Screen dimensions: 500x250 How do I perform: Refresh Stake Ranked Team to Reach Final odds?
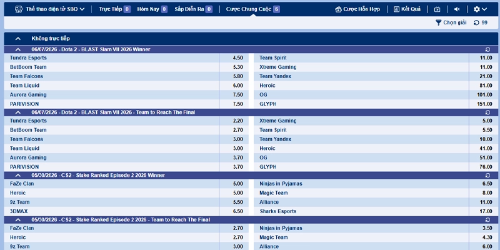[487, 220]
